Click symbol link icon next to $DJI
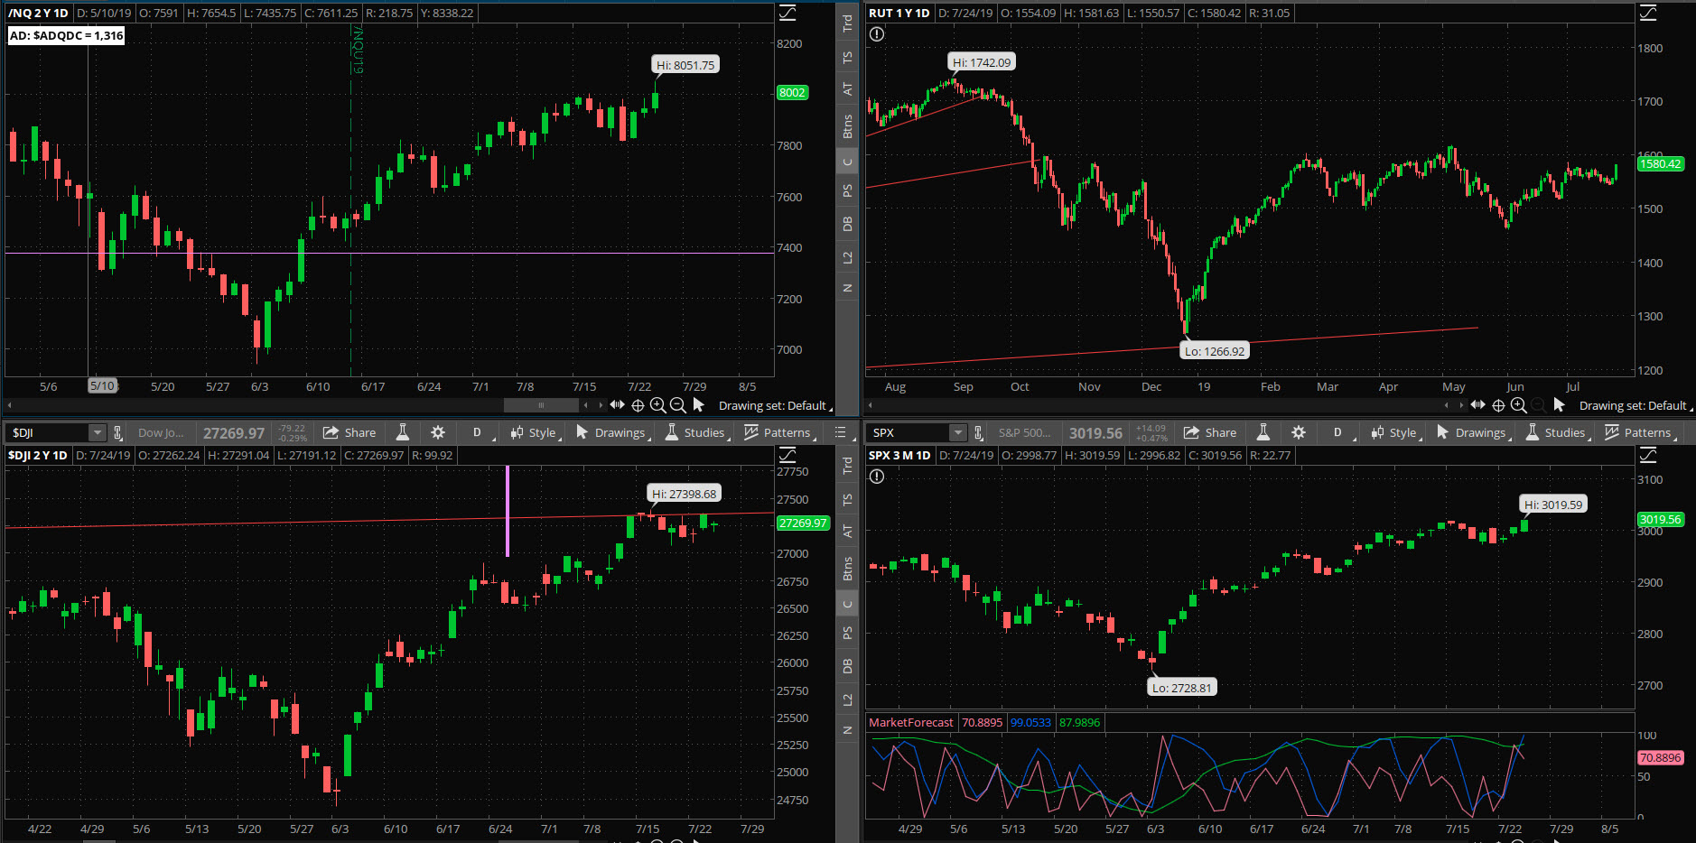Image resolution: width=1696 pixels, height=843 pixels. point(117,432)
